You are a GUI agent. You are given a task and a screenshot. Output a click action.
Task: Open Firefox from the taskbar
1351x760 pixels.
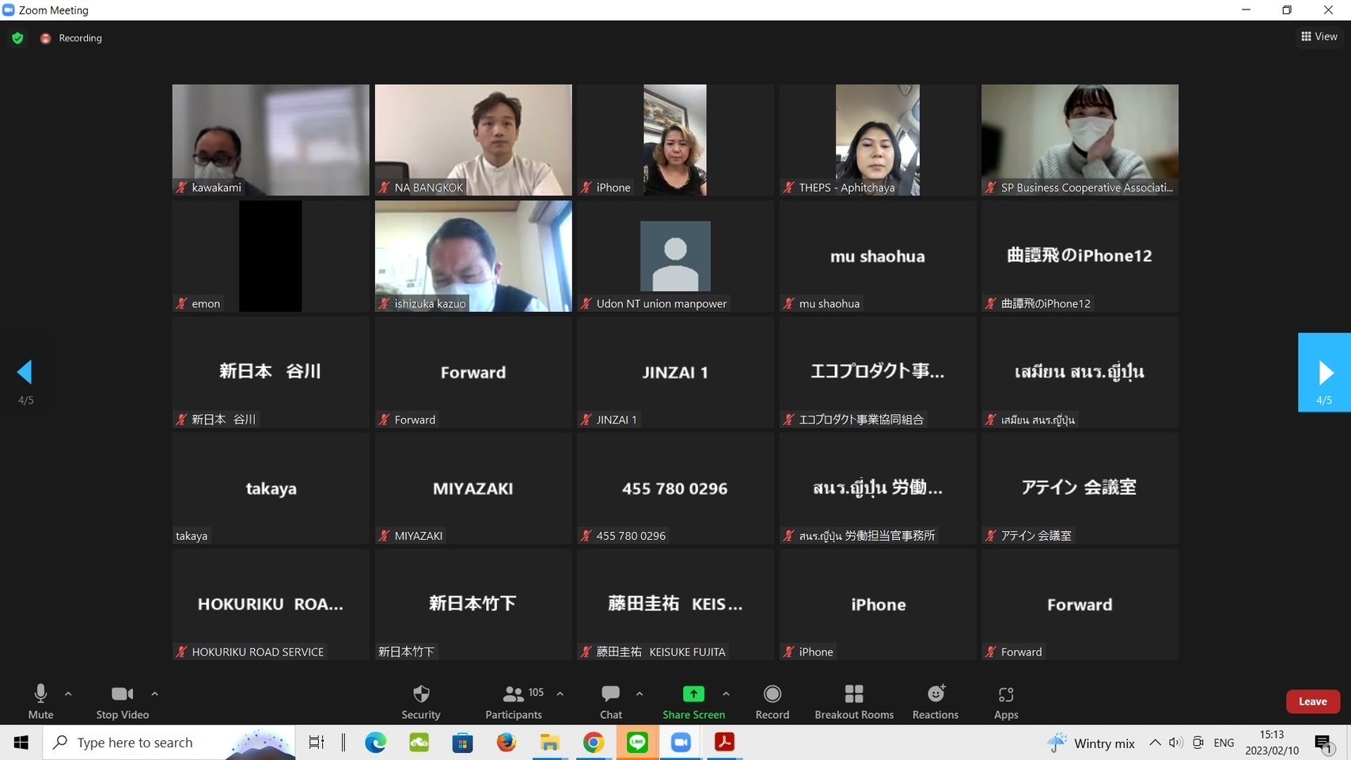(506, 743)
